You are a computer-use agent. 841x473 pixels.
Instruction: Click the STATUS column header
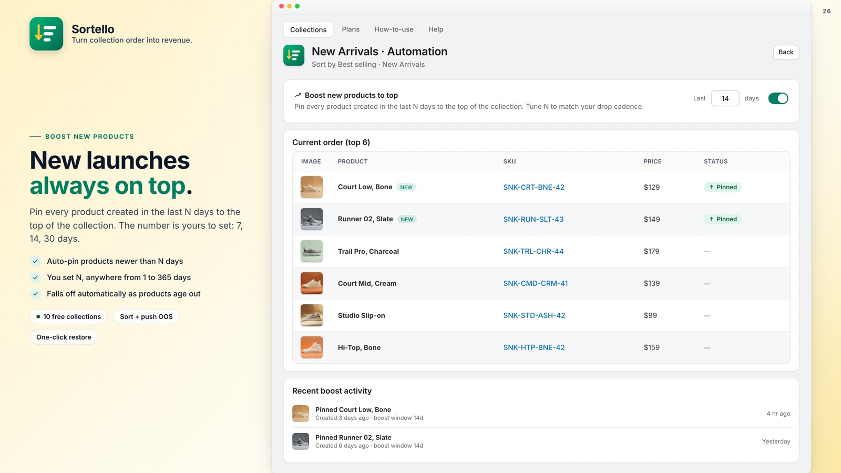pos(715,161)
